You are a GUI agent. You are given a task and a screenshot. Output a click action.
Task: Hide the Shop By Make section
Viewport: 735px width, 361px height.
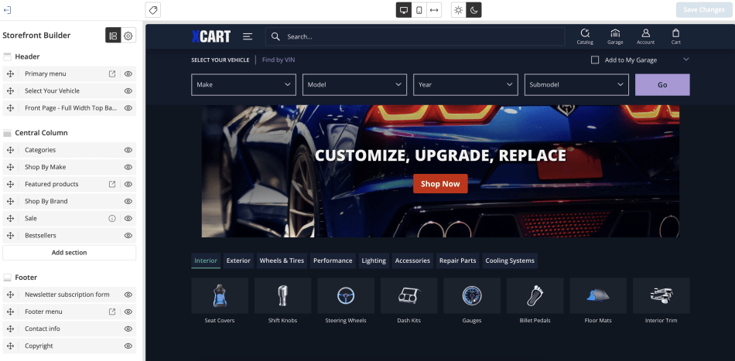(x=128, y=167)
